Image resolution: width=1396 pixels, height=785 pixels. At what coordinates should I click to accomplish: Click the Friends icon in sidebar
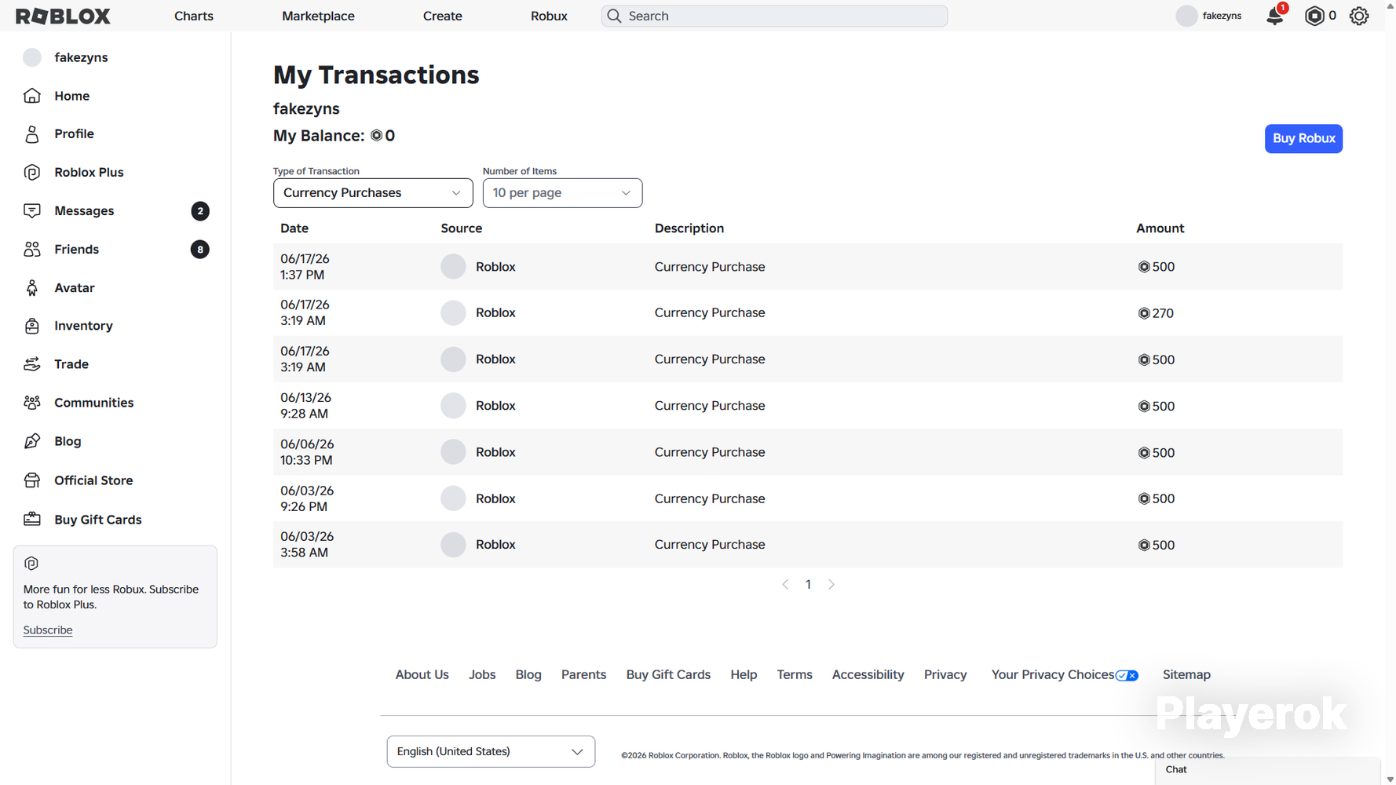tap(32, 250)
